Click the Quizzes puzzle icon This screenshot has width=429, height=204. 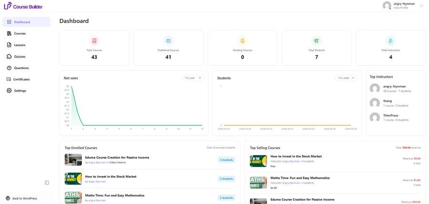(9, 56)
